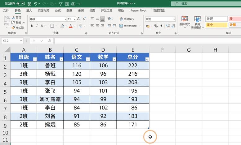Switch to the 数据 (Data) tab
241x145 pixels.
tap(69, 11)
